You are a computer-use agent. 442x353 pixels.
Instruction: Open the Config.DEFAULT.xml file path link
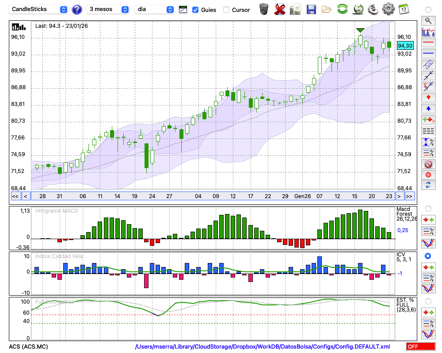tap(263, 346)
